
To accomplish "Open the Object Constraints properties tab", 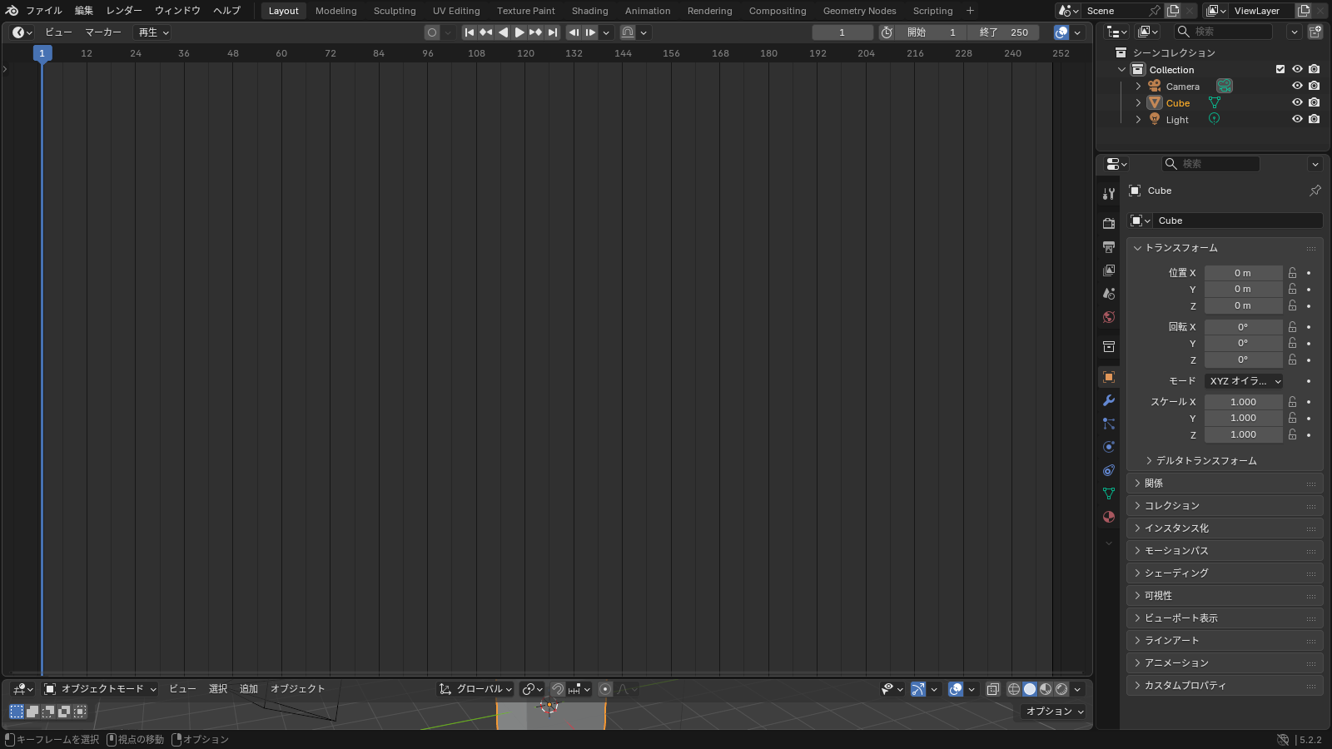I will tap(1109, 470).
